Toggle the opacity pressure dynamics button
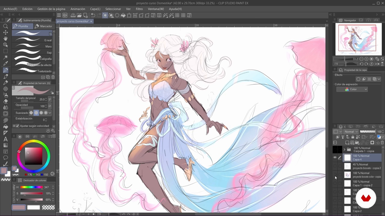This screenshot has height=216, width=385. [x=50, y=106]
